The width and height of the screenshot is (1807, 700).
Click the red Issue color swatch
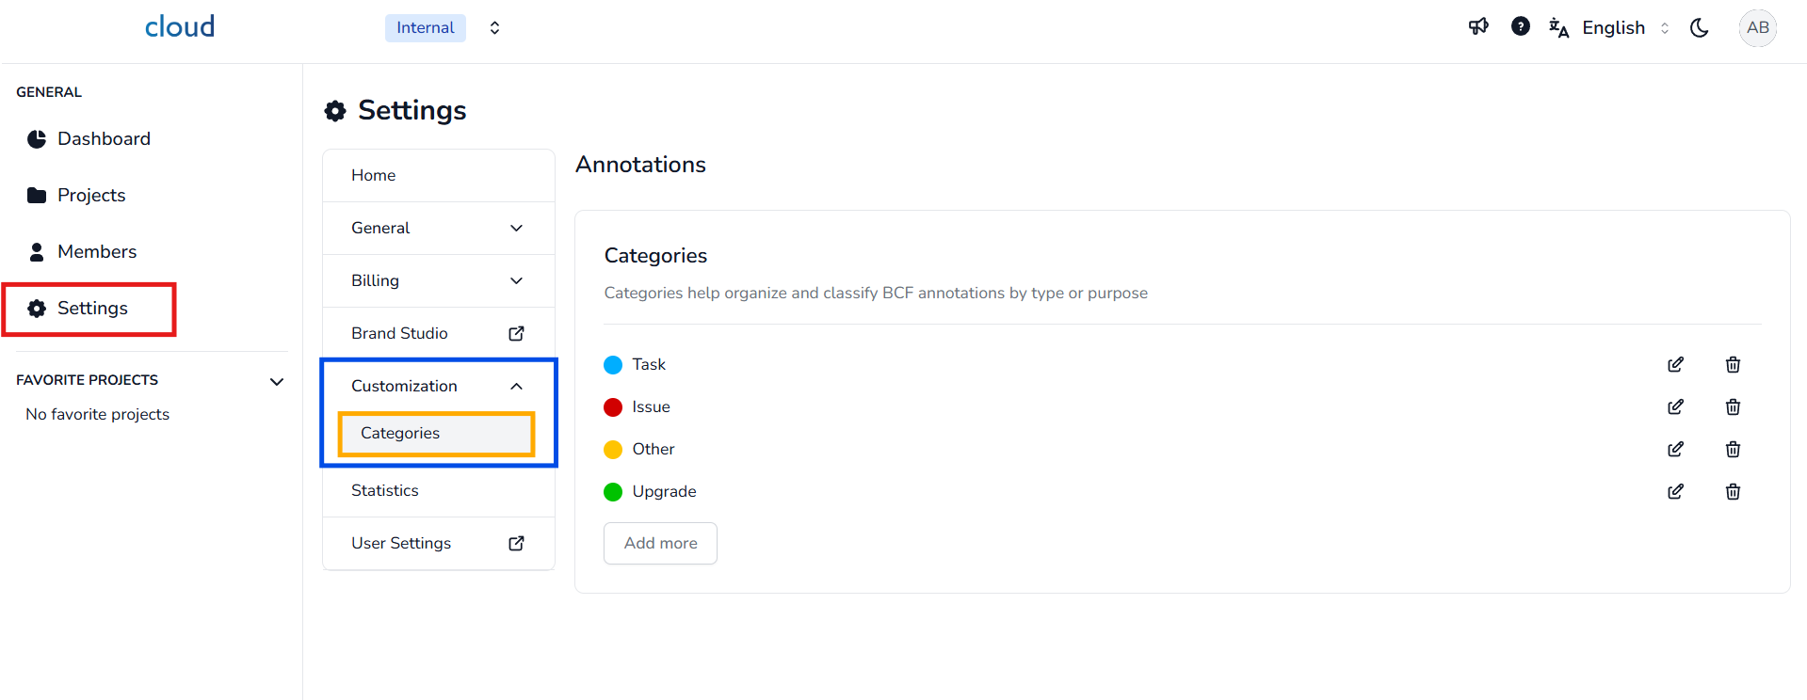(613, 407)
